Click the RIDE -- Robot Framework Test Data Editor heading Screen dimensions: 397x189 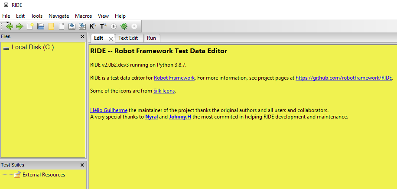159,51
